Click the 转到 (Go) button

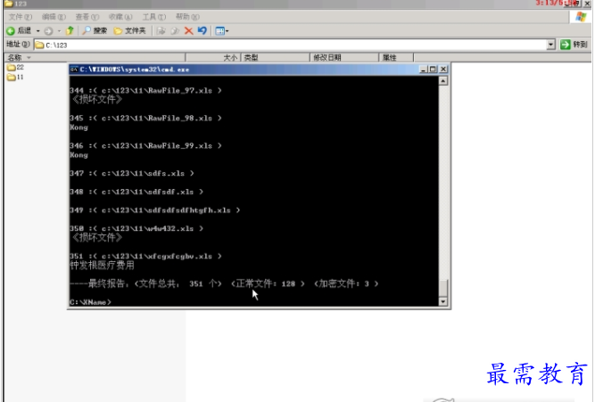pyautogui.click(x=574, y=45)
